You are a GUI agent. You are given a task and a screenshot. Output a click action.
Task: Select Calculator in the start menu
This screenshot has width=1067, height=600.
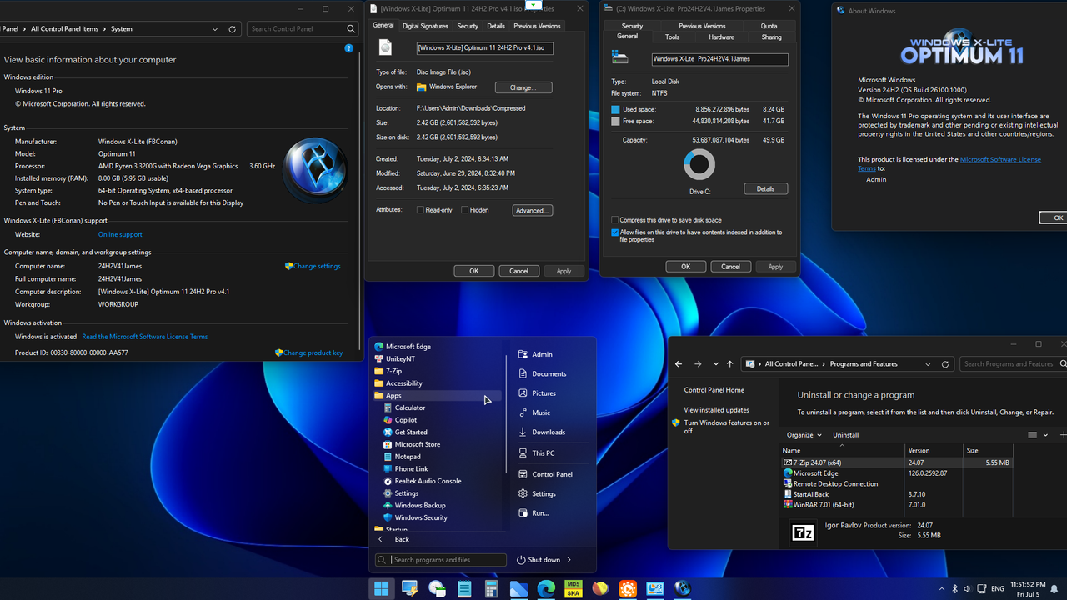(x=409, y=407)
